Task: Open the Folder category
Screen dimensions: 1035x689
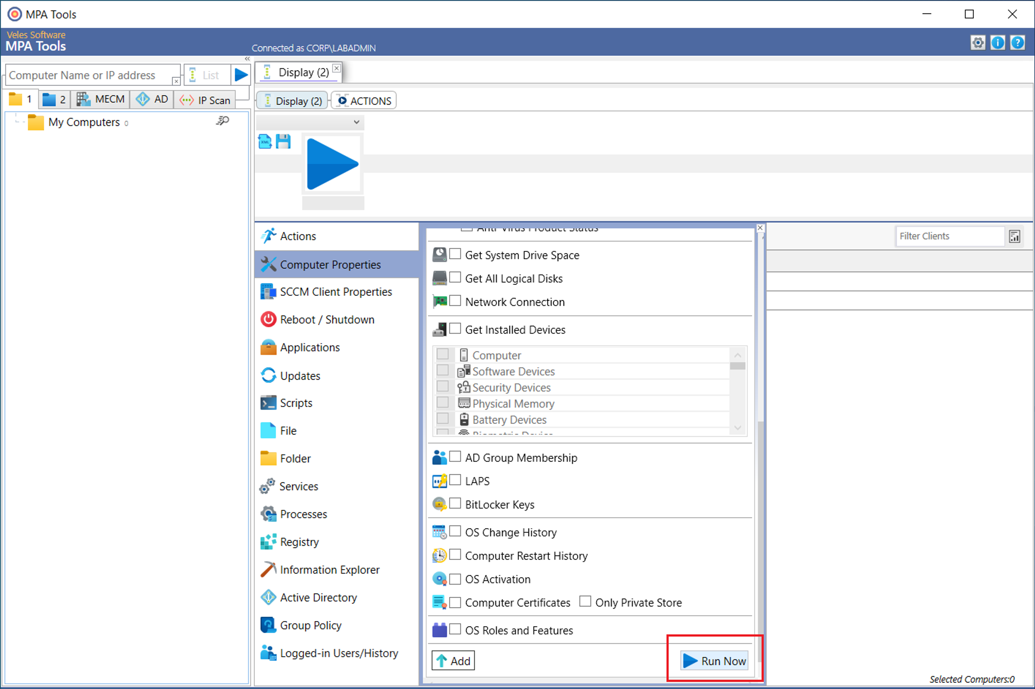Action: [x=336, y=459]
